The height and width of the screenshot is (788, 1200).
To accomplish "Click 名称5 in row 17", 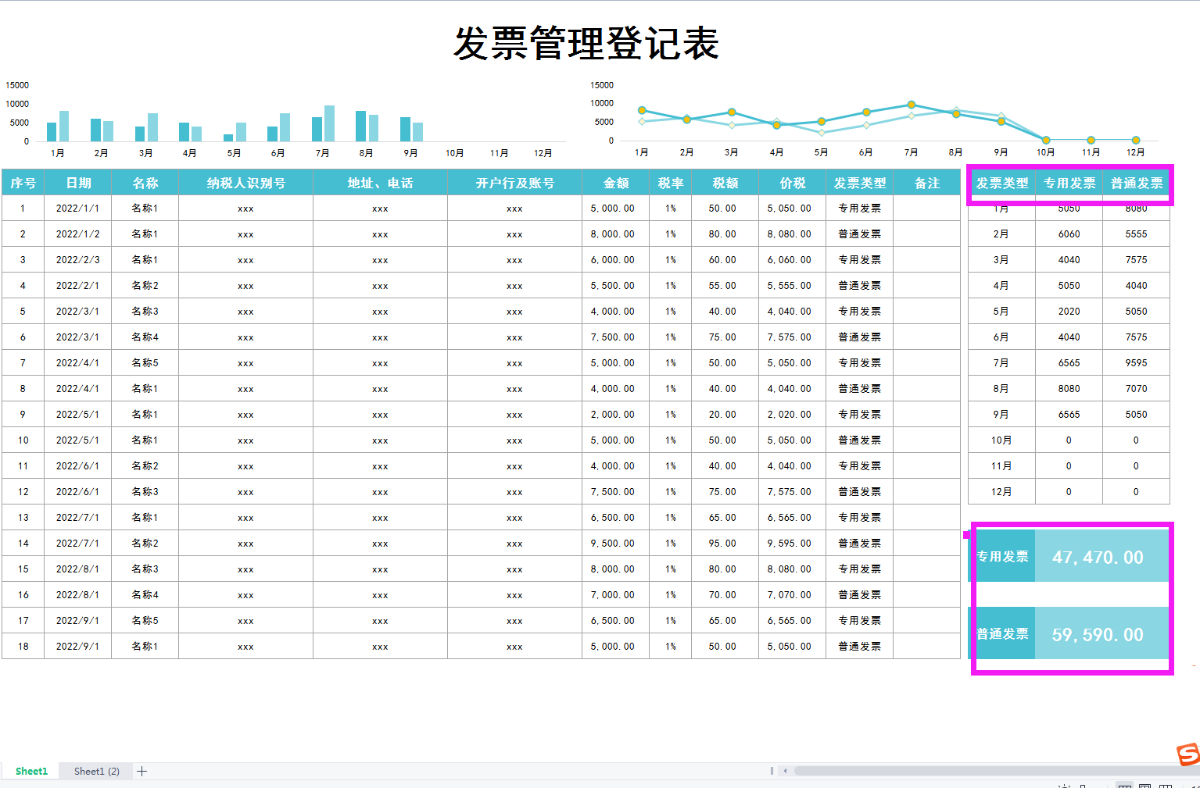I will click(145, 621).
